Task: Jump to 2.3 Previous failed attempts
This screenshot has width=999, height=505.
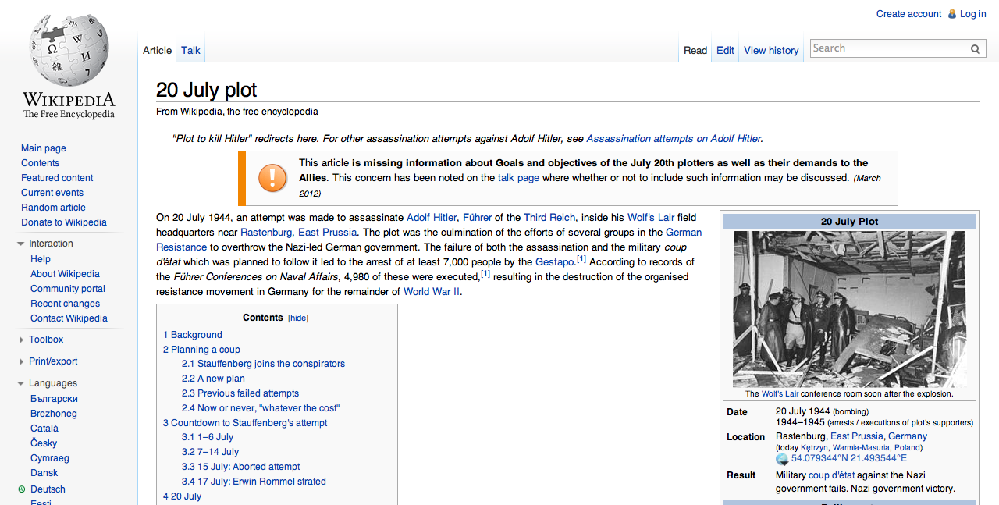Action: click(x=240, y=393)
